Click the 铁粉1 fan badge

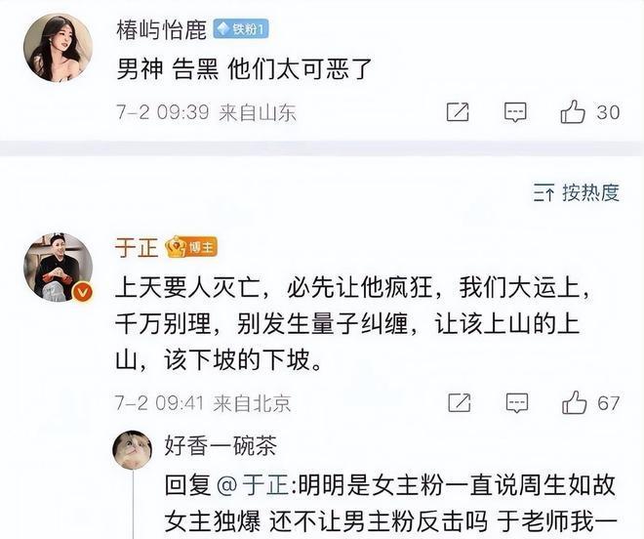tap(241, 29)
